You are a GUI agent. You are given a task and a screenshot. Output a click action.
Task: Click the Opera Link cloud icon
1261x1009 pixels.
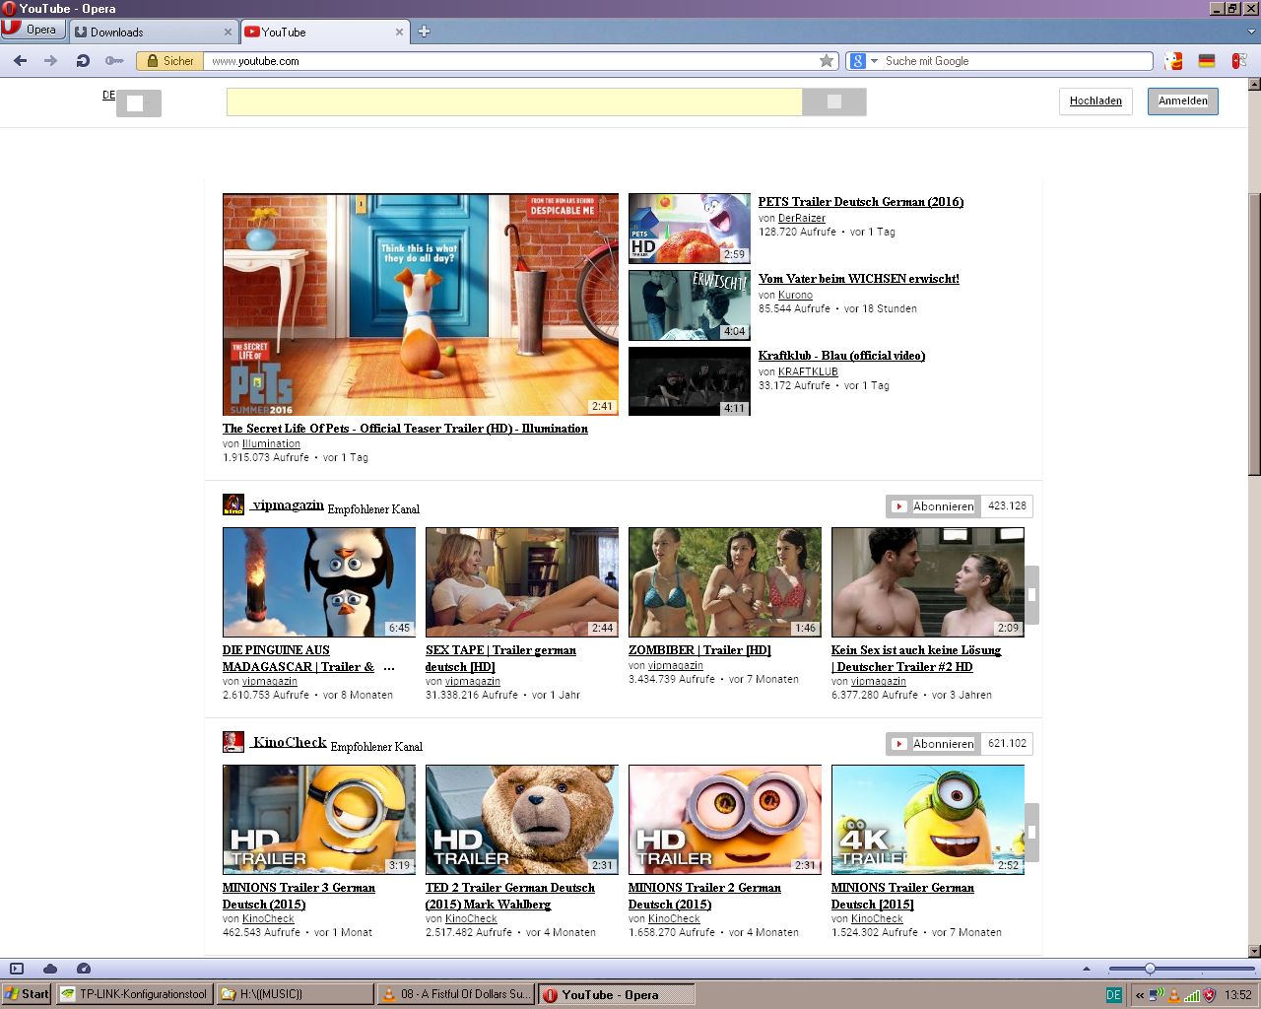click(x=50, y=969)
